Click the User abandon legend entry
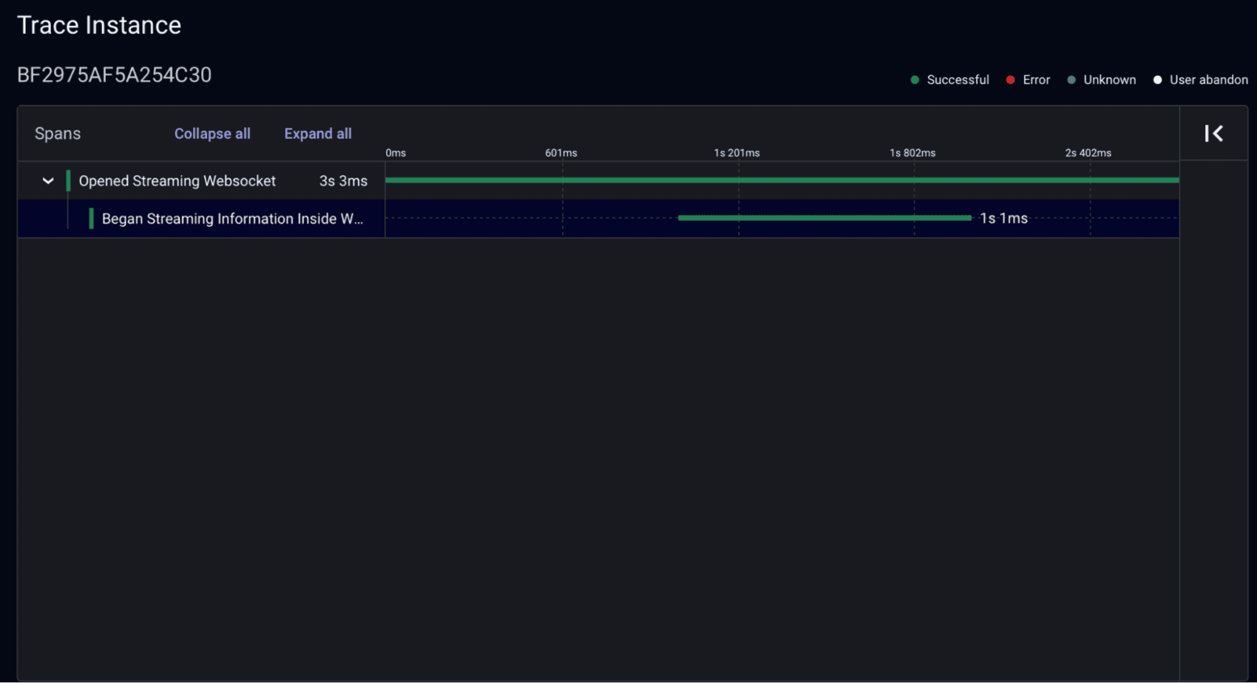The image size is (1257, 683). [1201, 80]
